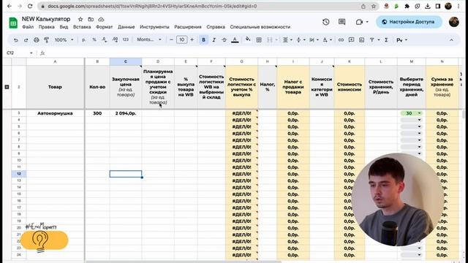Format cell as currency (р.)
Viewport: 468px width, 263px height.
(83, 39)
